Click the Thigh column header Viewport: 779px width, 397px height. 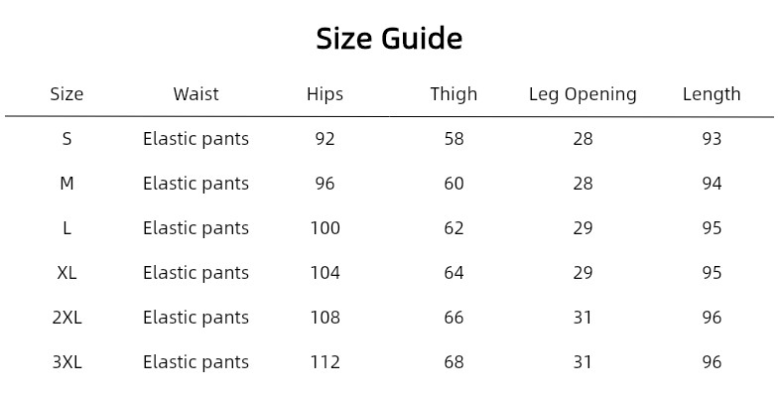click(x=454, y=94)
